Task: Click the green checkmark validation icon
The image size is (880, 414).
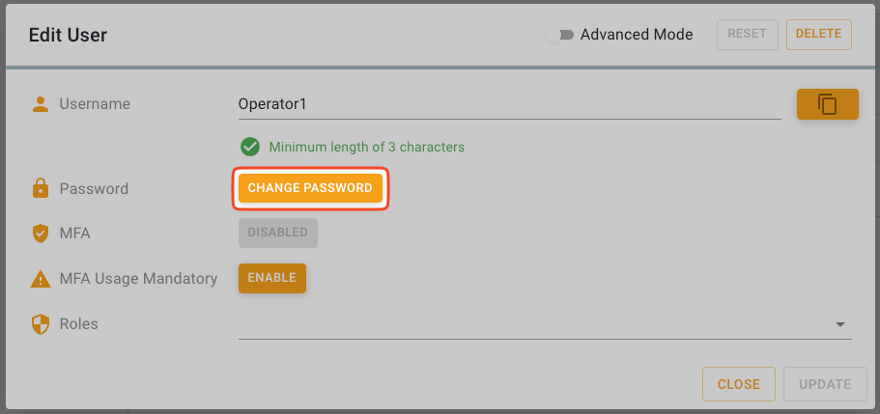Action: tap(250, 147)
